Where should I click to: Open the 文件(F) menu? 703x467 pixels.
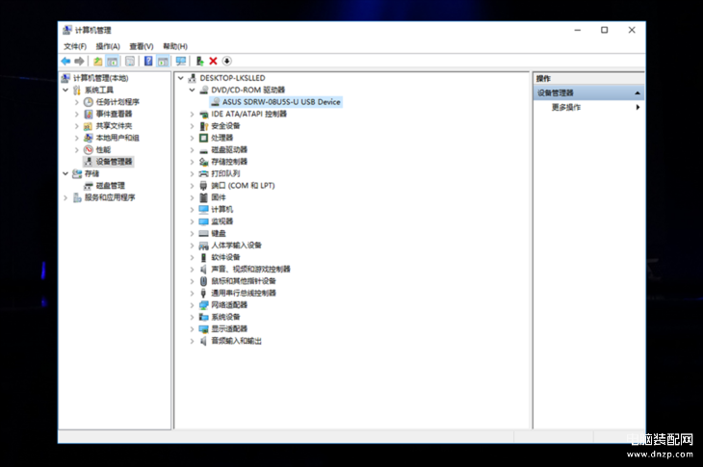click(x=75, y=46)
